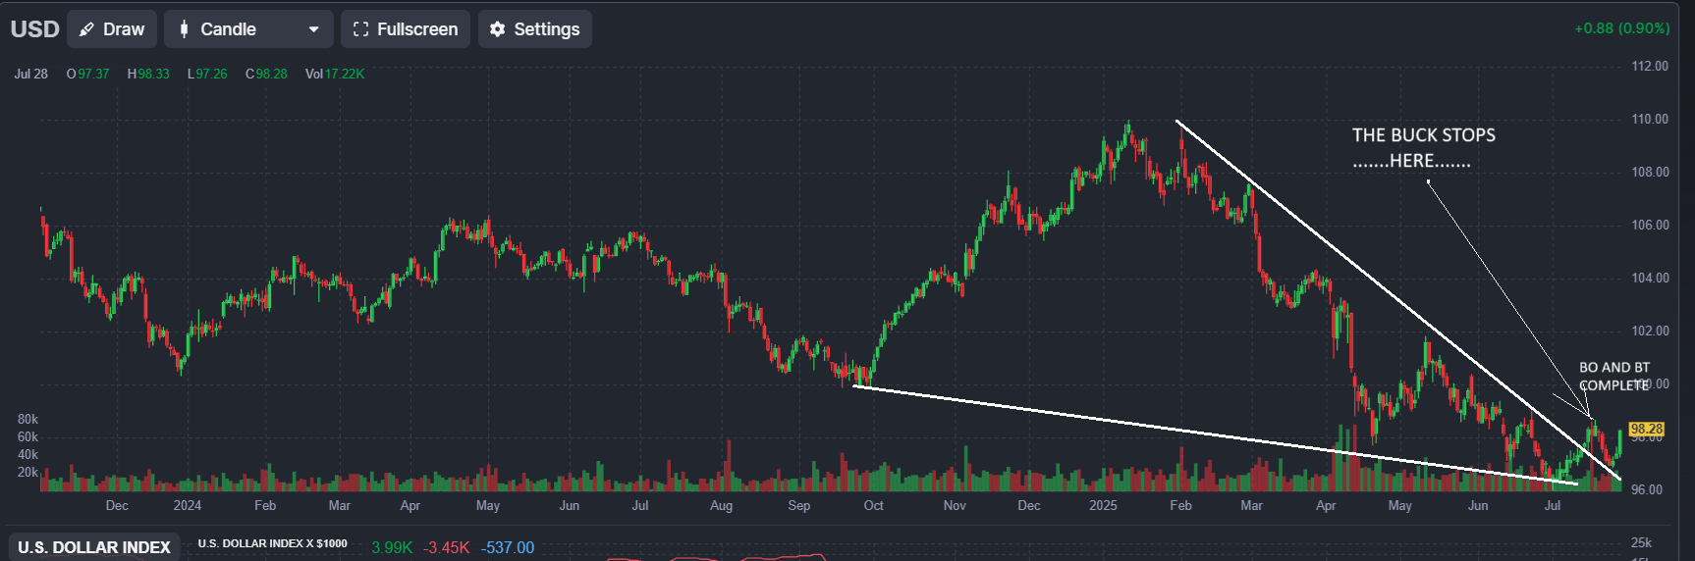
Task: Click the 112.00 label on the price axis
Action: click(x=1649, y=67)
